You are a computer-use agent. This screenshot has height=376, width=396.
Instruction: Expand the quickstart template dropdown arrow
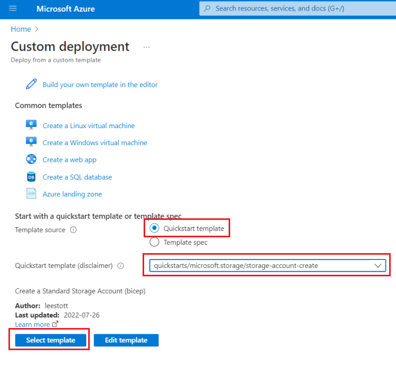click(x=378, y=266)
